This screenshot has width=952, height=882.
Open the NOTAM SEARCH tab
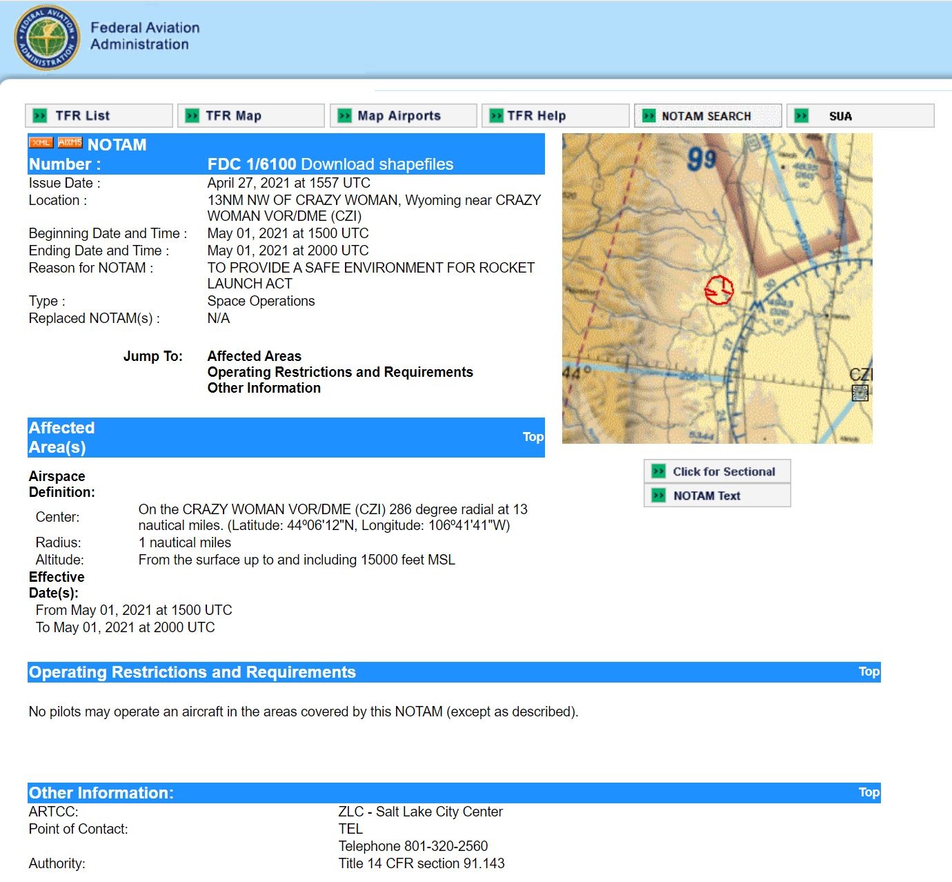tap(708, 116)
